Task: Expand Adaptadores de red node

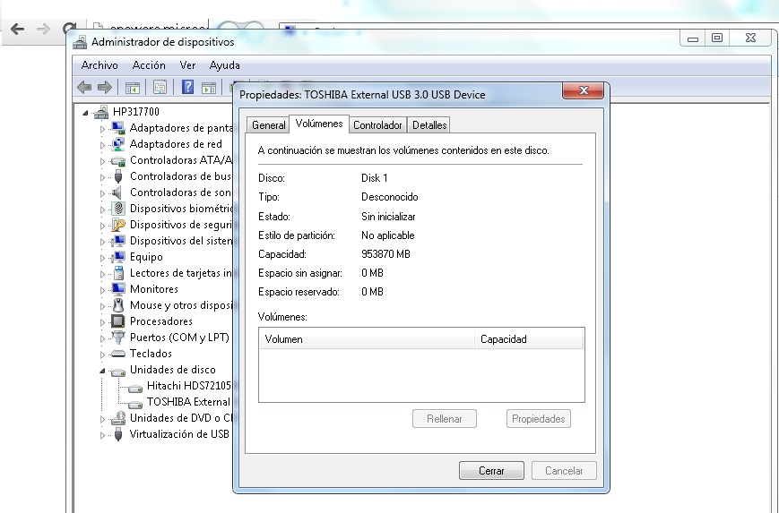Action: click(x=102, y=145)
